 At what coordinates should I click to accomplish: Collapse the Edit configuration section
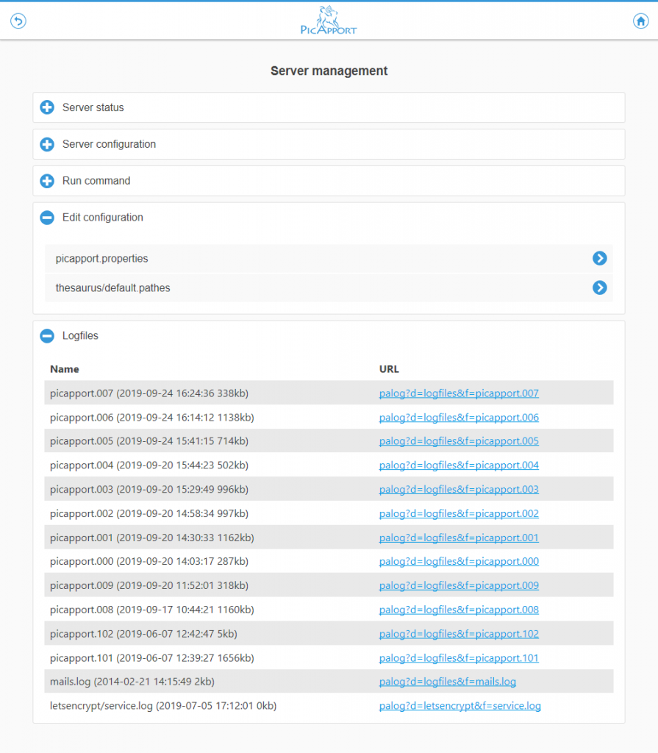(x=47, y=218)
